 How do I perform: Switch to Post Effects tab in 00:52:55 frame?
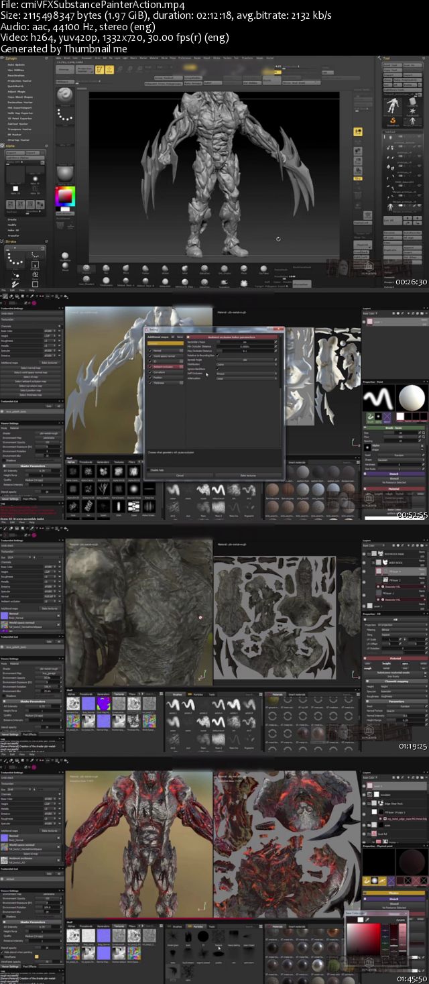click(x=29, y=499)
